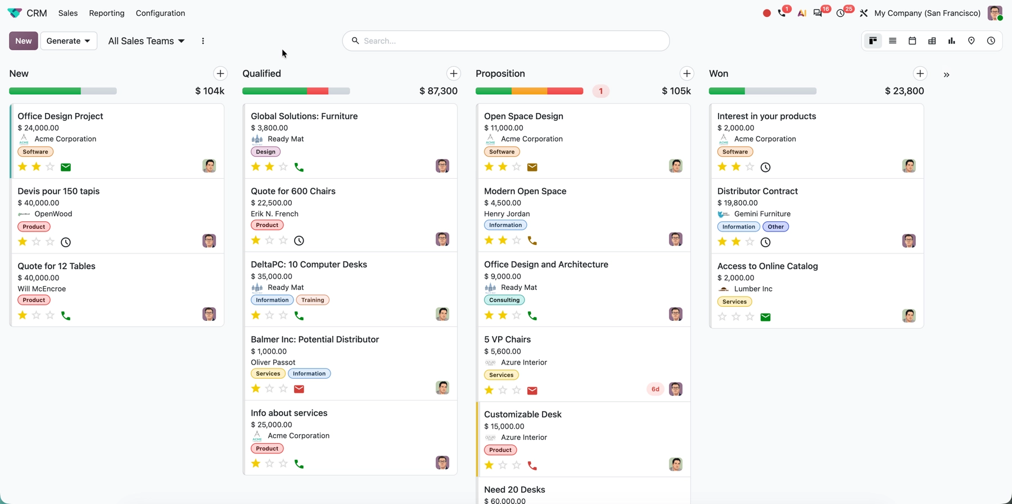The height and width of the screenshot is (504, 1012).
Task: Add a quick lead in New column
Action: pyautogui.click(x=220, y=74)
